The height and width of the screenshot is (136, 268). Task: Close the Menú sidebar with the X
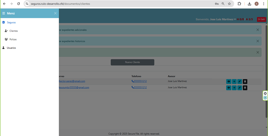55,13
